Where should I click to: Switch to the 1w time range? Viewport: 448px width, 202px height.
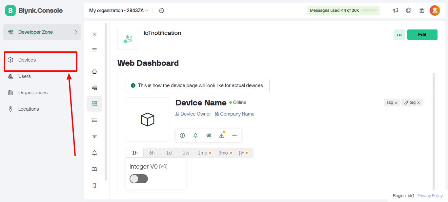coord(186,153)
